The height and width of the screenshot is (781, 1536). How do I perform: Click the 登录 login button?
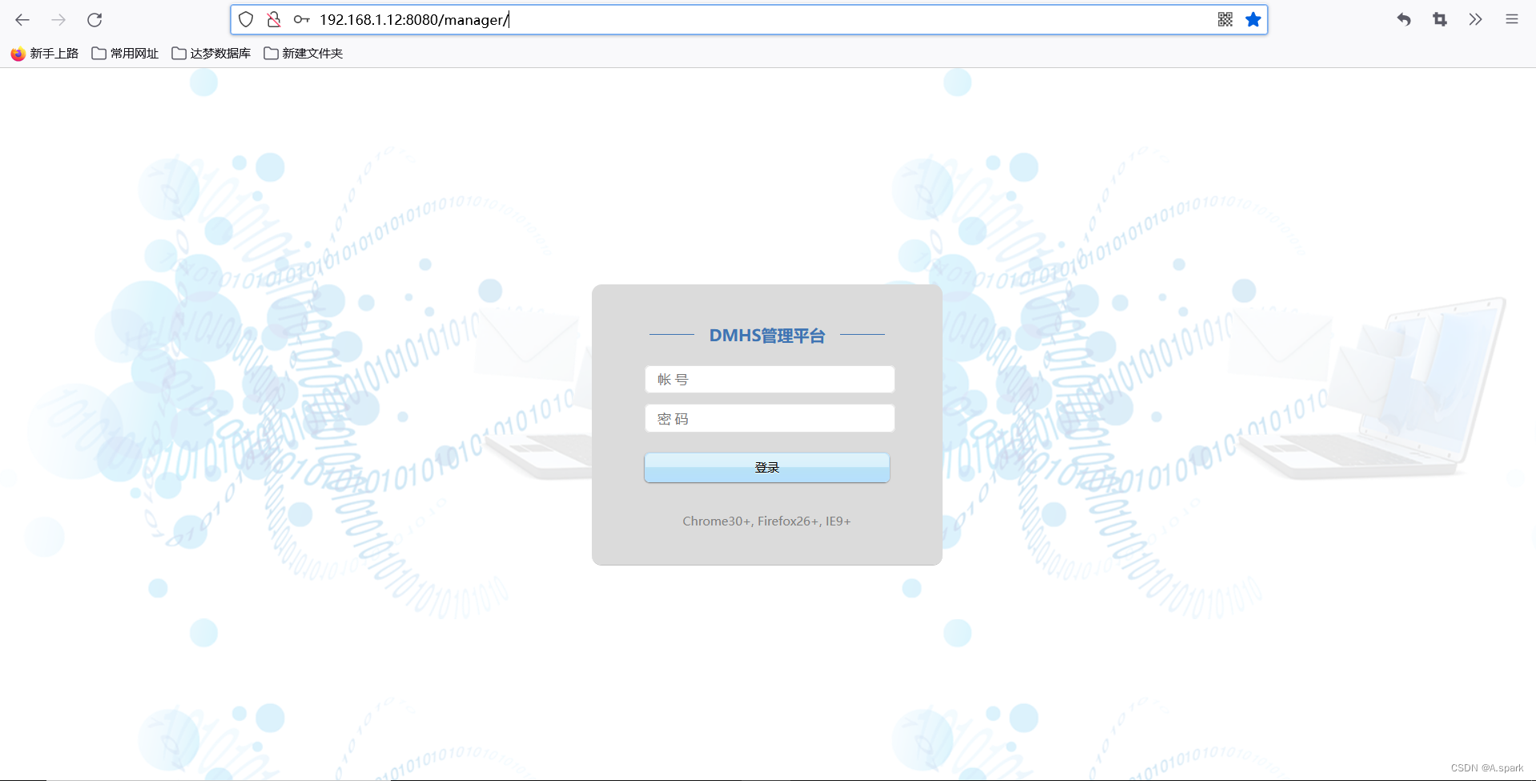[x=767, y=468]
